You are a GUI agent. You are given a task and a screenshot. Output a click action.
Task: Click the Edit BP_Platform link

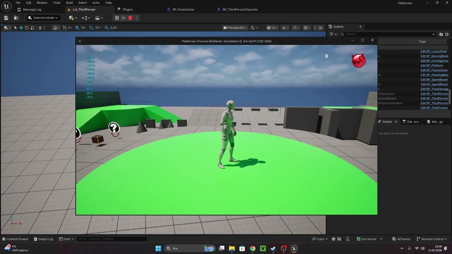[x=432, y=66]
